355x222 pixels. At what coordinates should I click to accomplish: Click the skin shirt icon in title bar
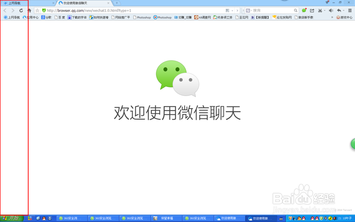tap(327, 2)
